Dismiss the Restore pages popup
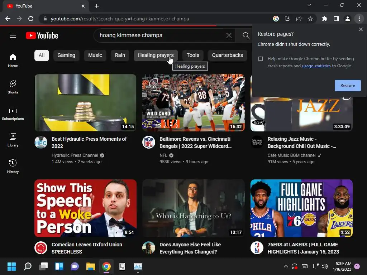367x275 pixels. pyautogui.click(x=361, y=29)
